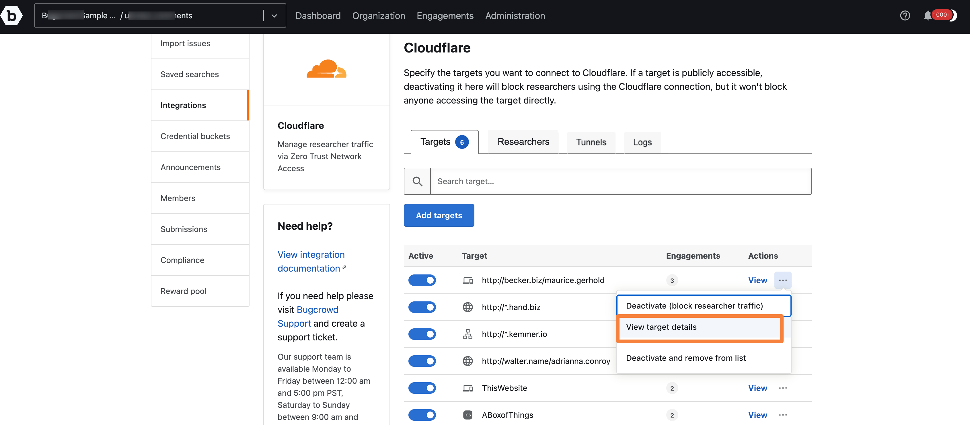Open Members in sidebar
970x425 pixels.
point(200,198)
